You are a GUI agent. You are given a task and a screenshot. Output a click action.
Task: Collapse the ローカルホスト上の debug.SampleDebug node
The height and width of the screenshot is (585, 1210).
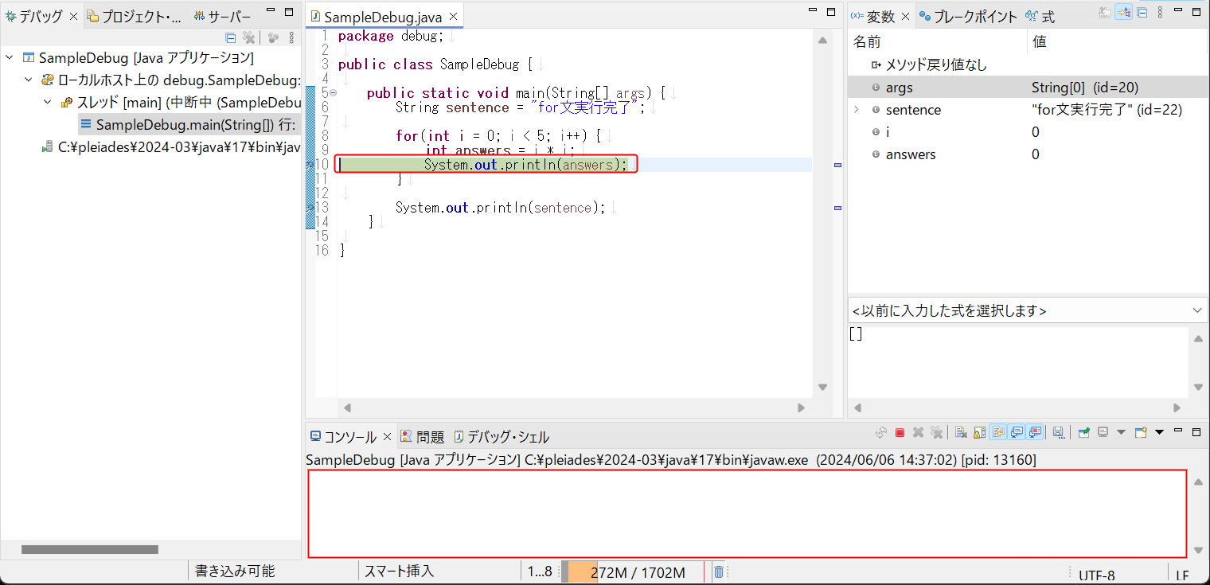29,80
